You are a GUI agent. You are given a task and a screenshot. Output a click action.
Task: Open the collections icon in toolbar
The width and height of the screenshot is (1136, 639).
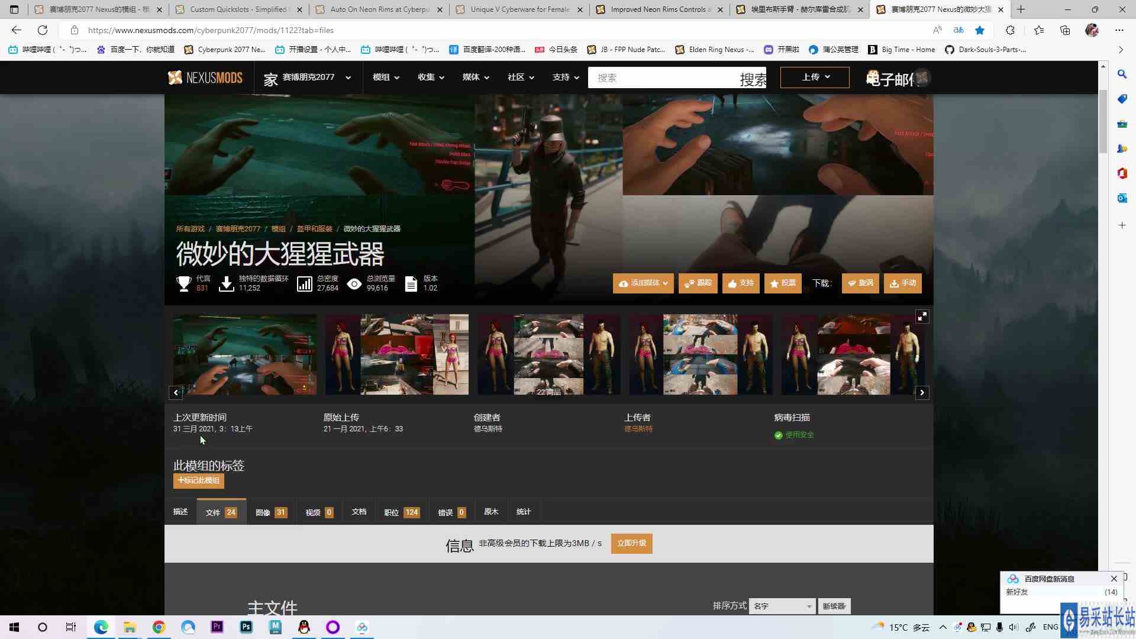(x=1065, y=30)
